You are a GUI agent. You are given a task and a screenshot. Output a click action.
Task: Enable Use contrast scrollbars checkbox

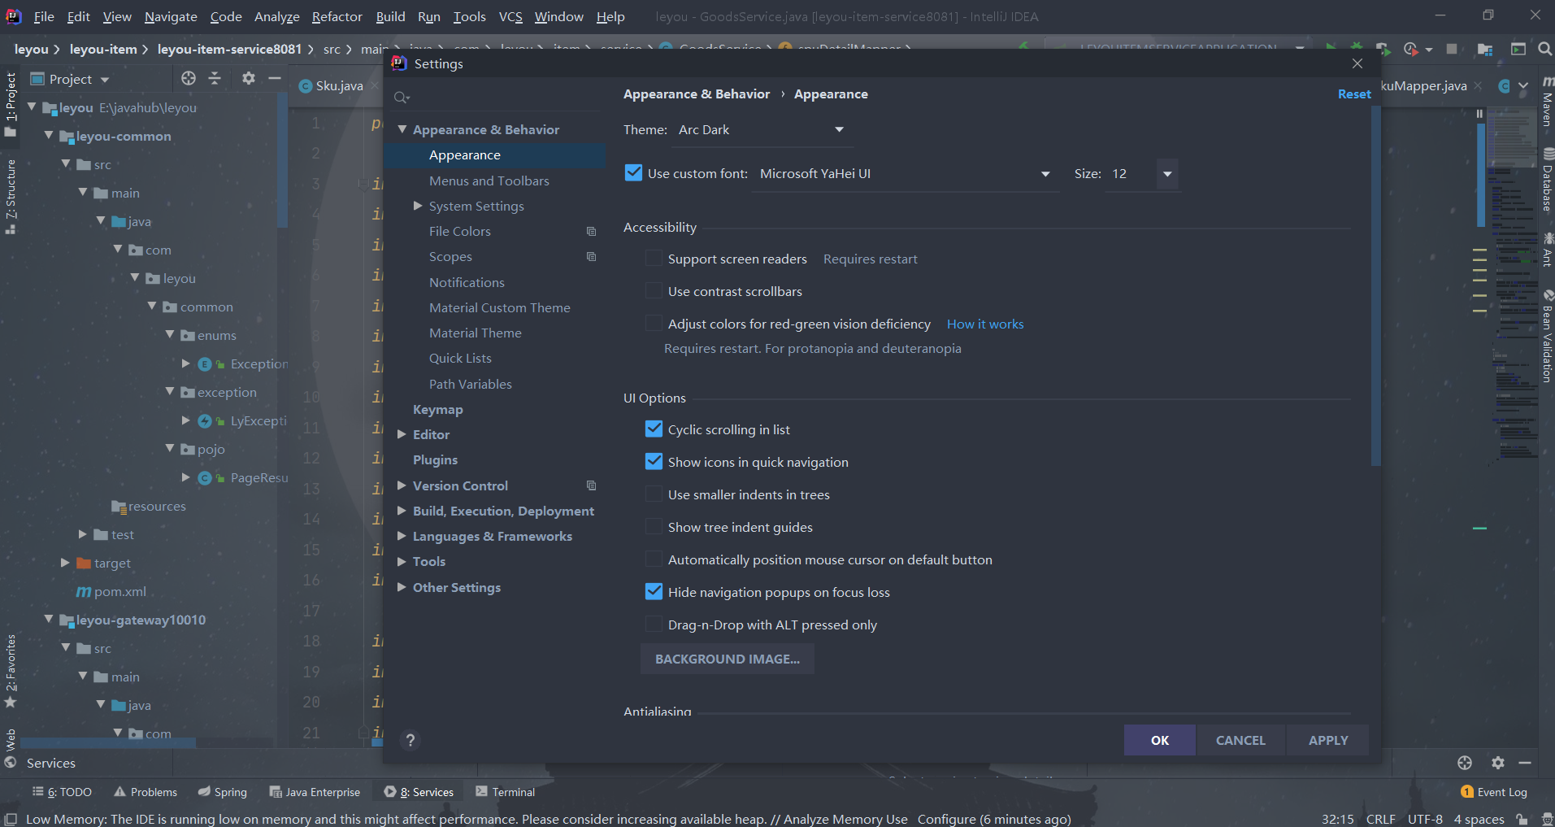654,291
